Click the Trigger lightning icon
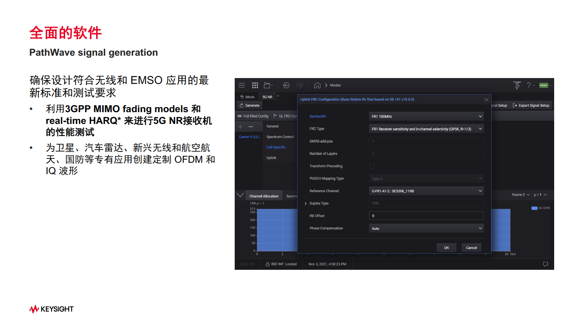Screen dimensions: 573x320 tap(517, 85)
